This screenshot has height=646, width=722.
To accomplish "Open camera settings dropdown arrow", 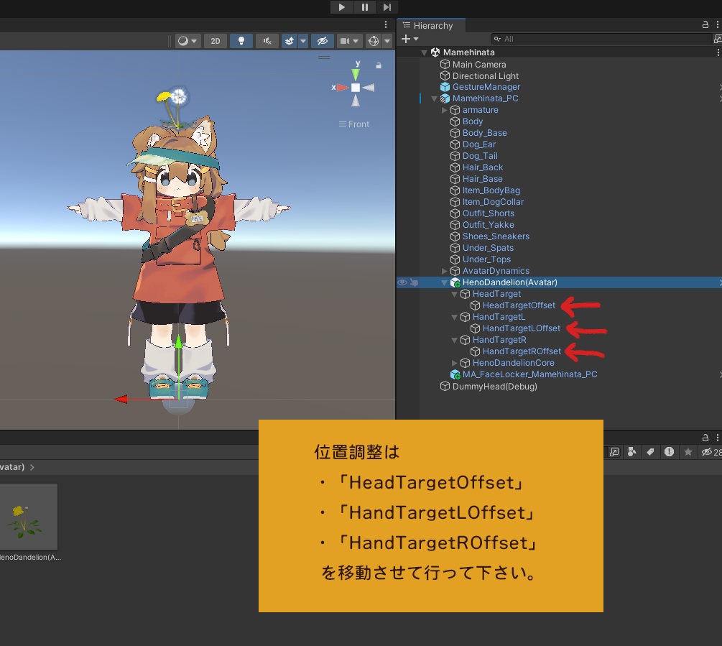I will coord(356,41).
